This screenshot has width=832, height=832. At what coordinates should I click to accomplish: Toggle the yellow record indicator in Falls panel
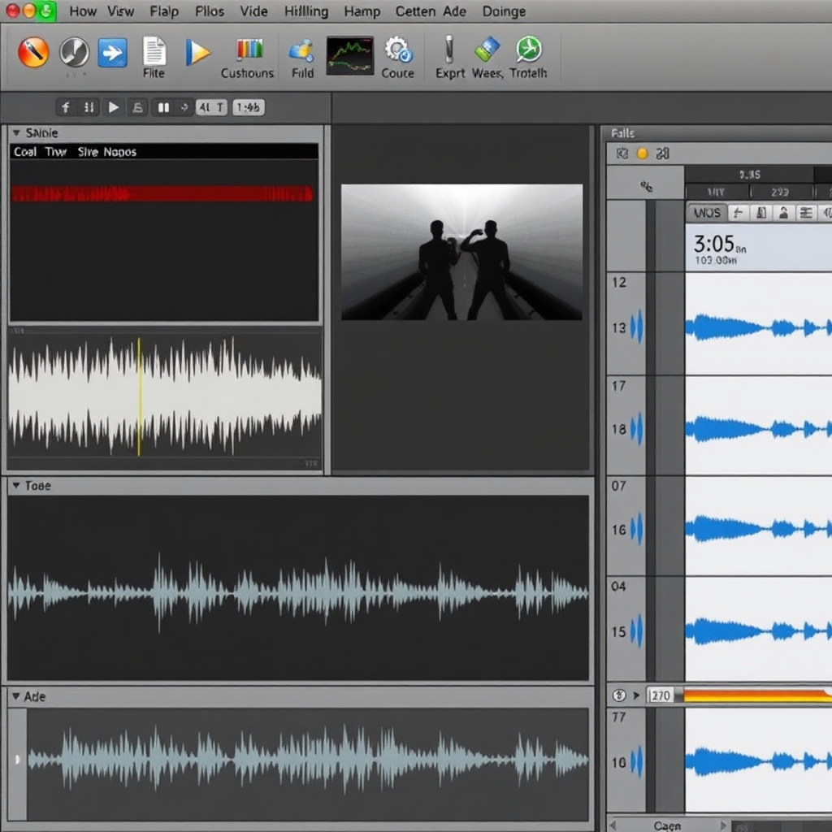(642, 154)
